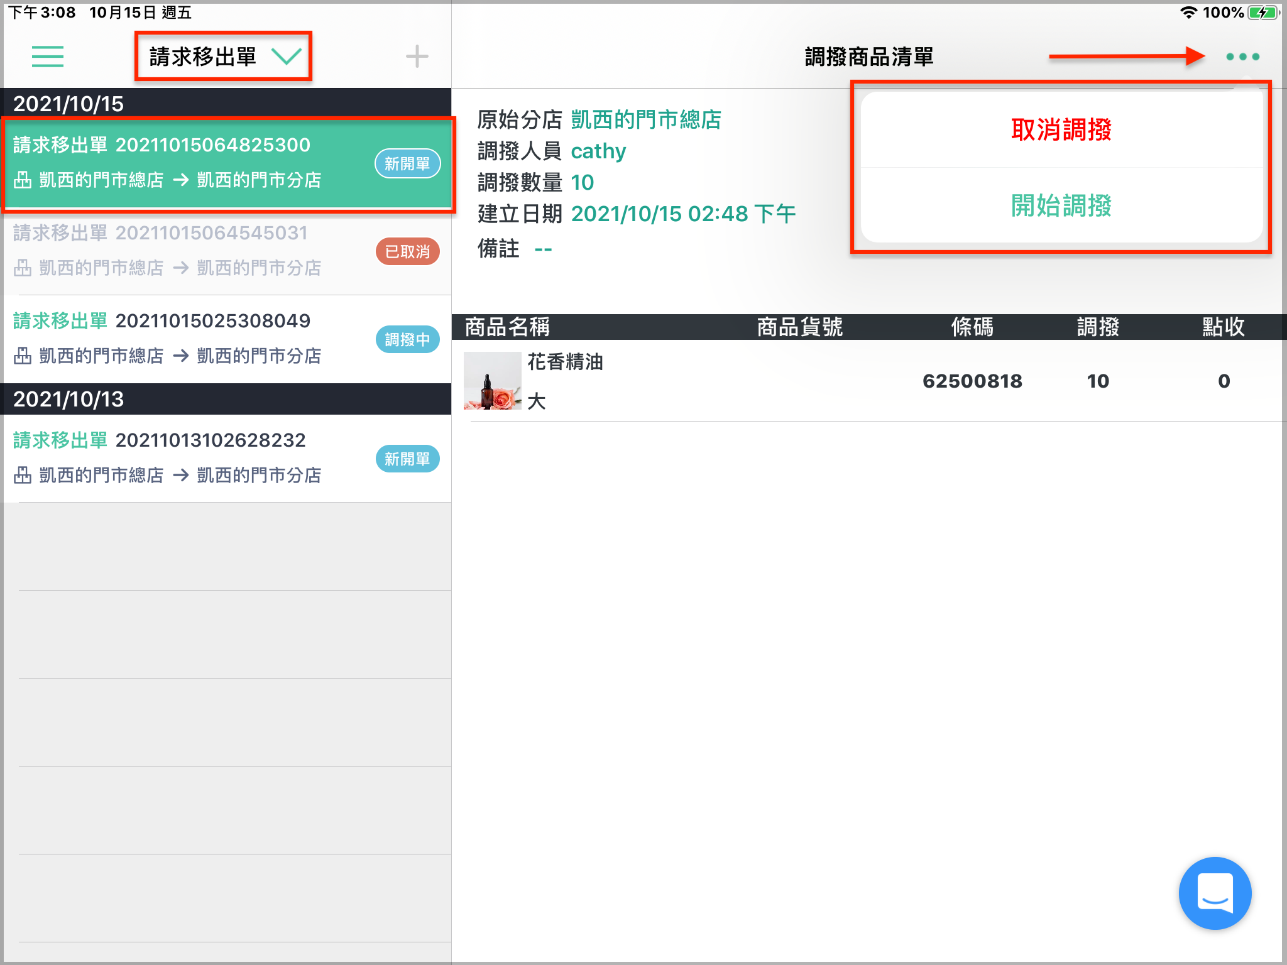Select order 請求移出單 20211013102628232
The height and width of the screenshot is (965, 1287).
pos(227,458)
